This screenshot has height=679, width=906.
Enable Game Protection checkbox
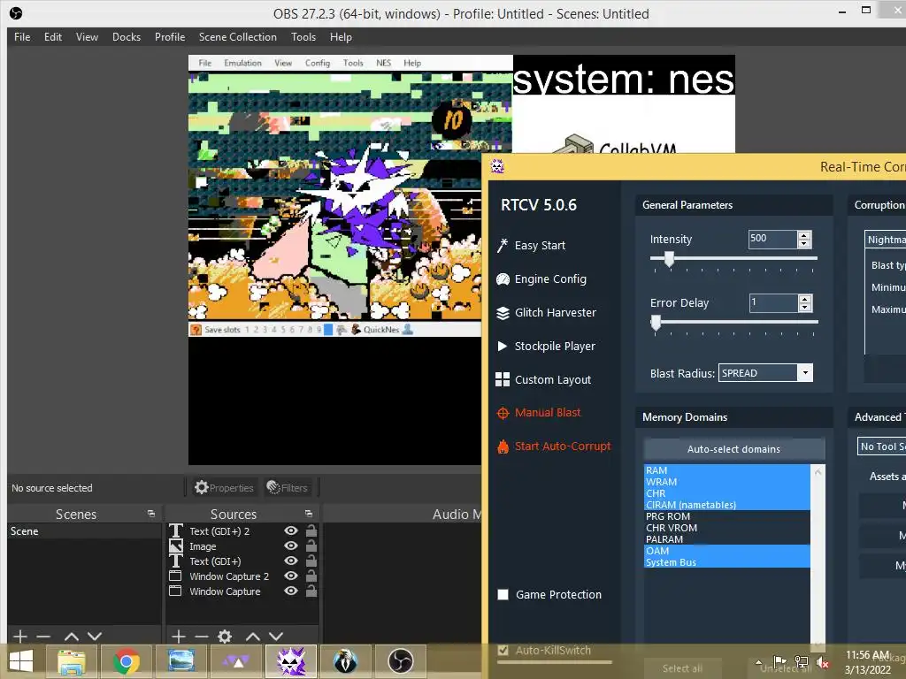click(x=503, y=595)
